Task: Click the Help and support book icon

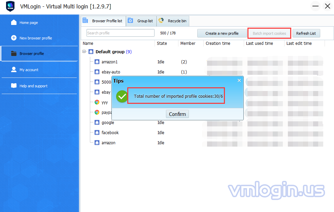Action: pos(14,86)
